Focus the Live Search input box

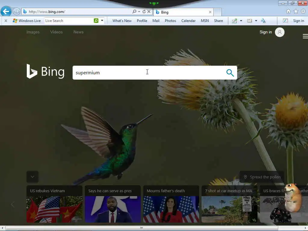point(69,21)
